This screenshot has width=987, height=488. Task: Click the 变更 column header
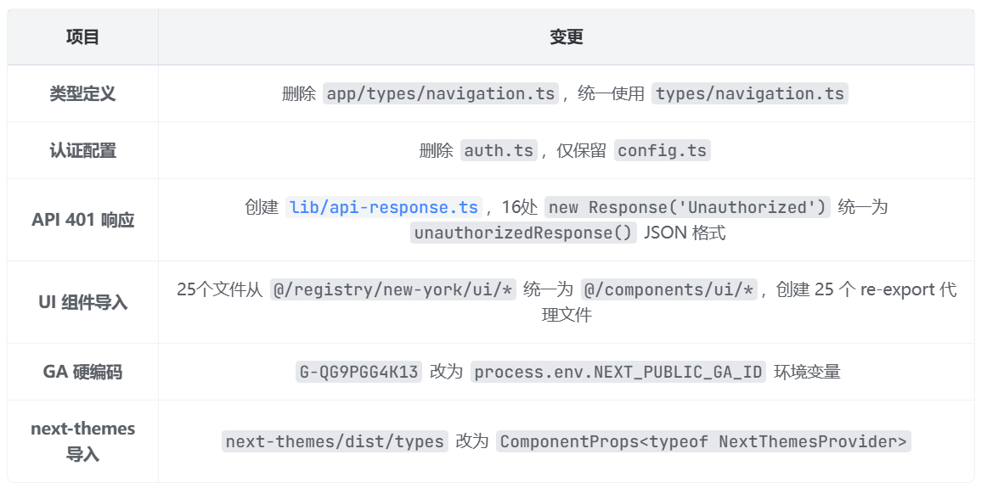tap(566, 37)
